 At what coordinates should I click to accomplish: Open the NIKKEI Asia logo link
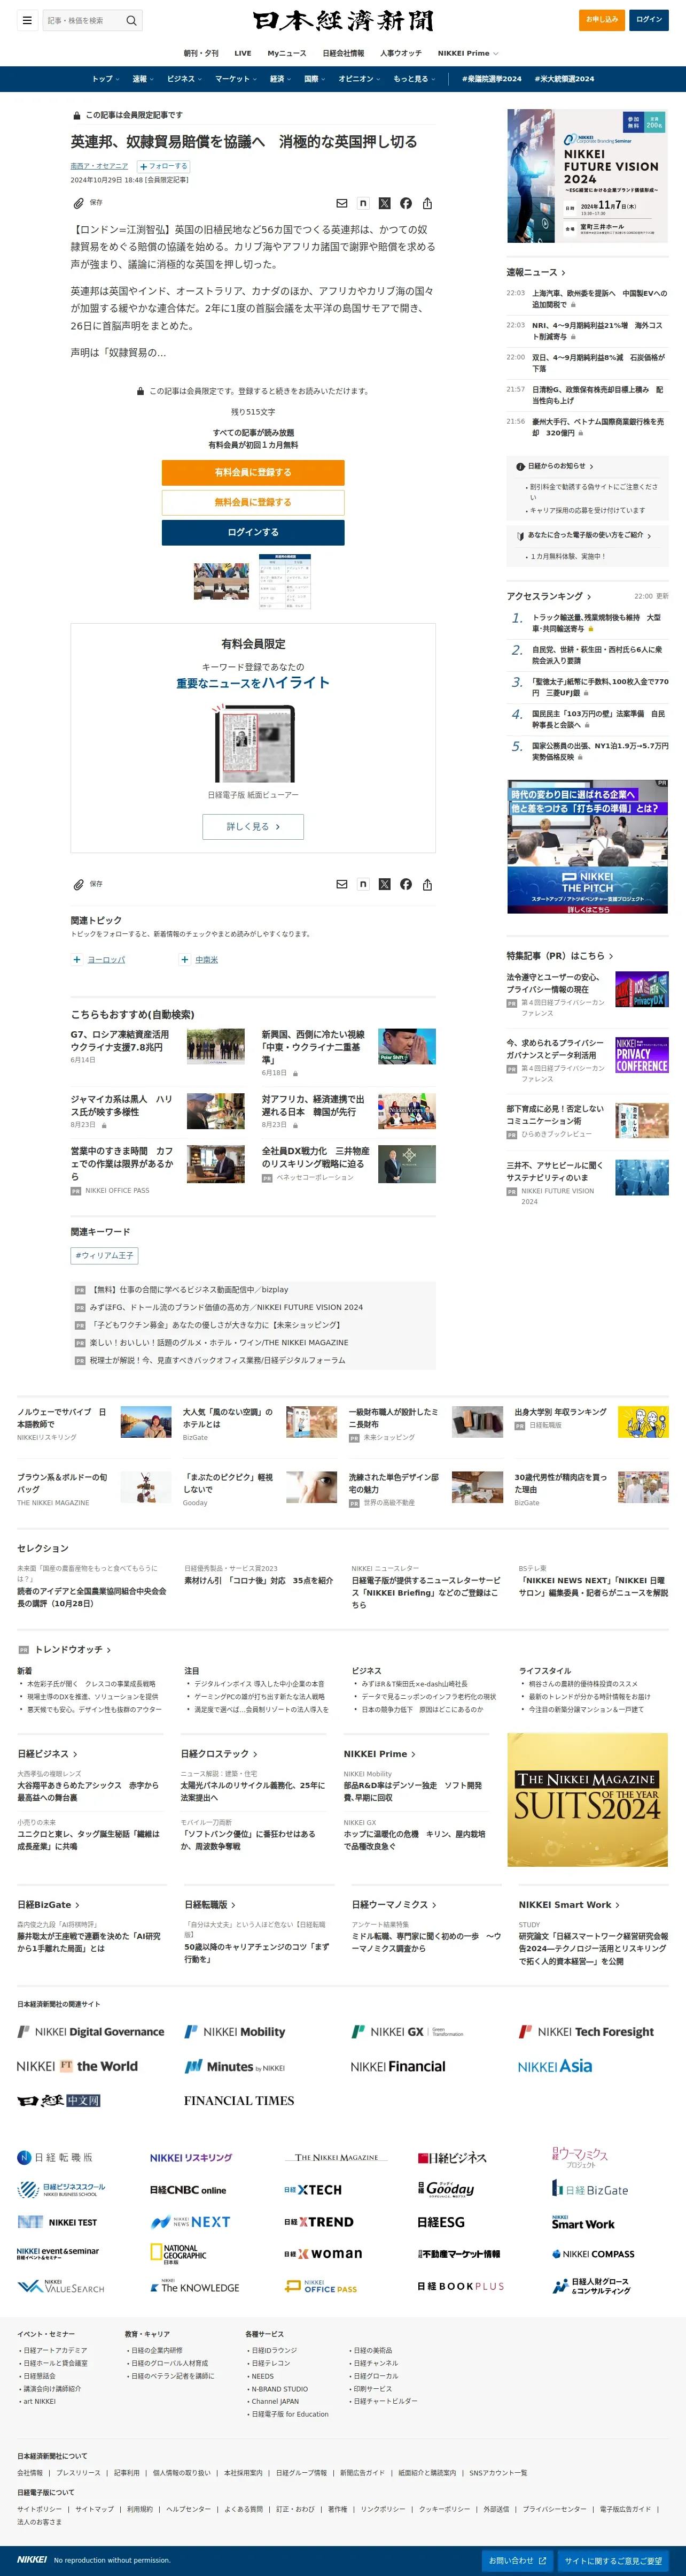click(555, 2066)
